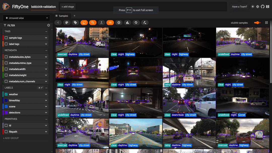Add a new panel tab with plus

pos(75,16)
